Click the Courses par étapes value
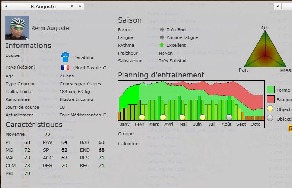 point(80,84)
